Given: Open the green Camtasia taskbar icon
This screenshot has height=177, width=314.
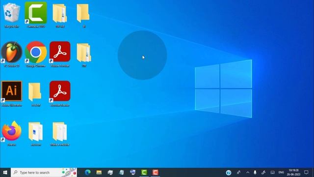Looking at the screenshot, I should coord(144,173).
